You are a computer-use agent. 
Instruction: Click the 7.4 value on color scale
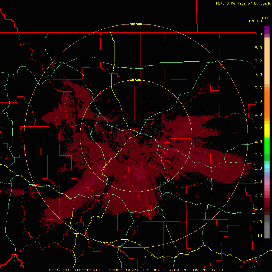point(258,74)
